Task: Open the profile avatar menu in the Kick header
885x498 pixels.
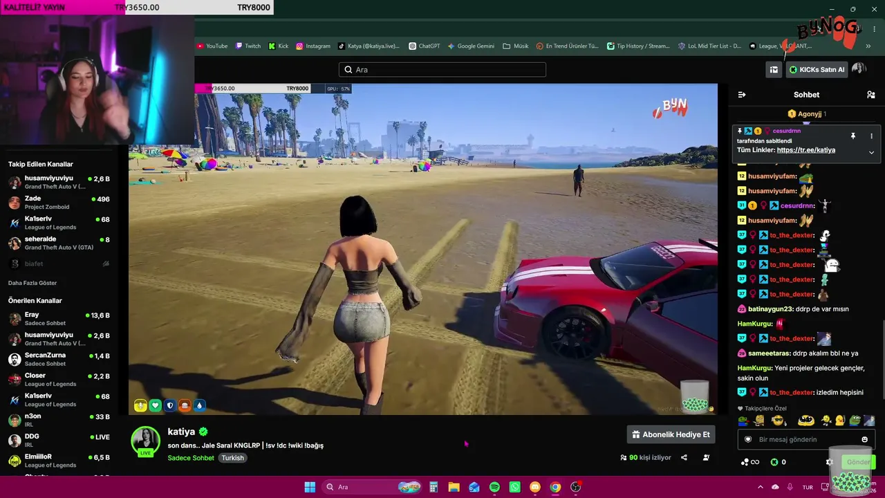Action: (859, 69)
